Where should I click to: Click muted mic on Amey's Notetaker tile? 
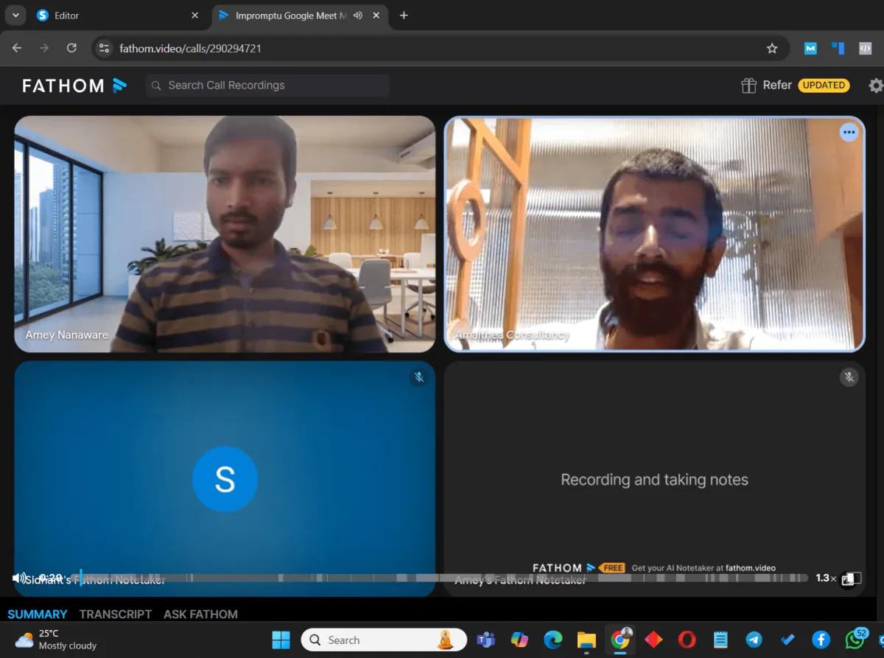pyautogui.click(x=849, y=377)
